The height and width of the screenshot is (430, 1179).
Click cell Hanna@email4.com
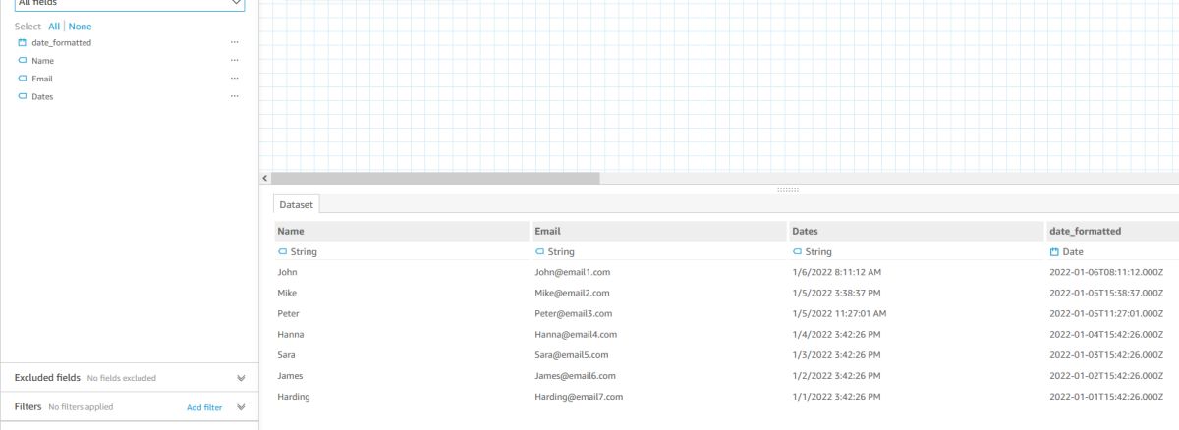point(576,334)
